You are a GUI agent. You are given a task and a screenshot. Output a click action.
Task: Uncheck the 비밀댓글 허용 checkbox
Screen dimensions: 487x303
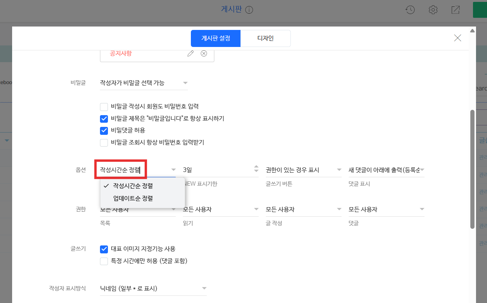pos(104,131)
